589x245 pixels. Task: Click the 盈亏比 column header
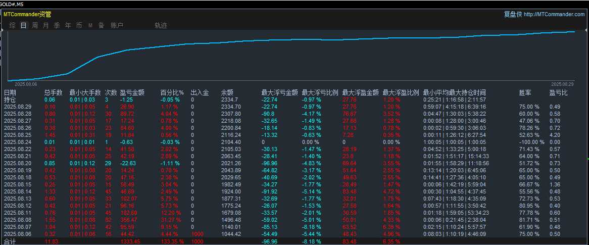pyautogui.click(x=559, y=93)
